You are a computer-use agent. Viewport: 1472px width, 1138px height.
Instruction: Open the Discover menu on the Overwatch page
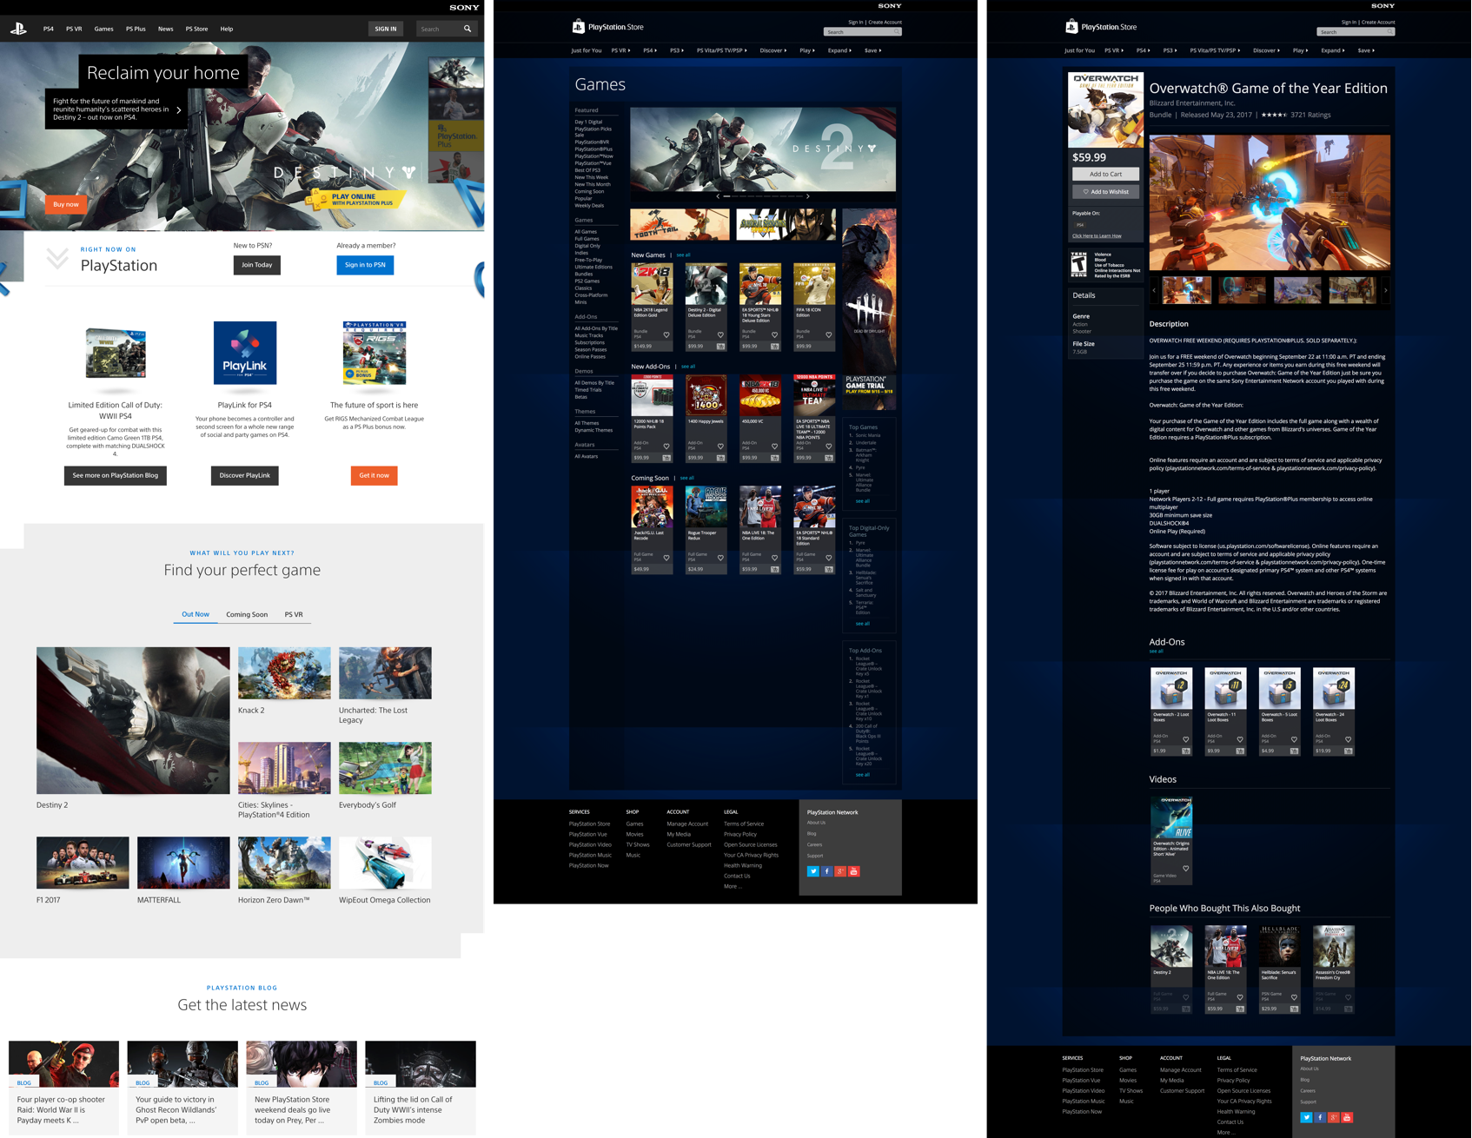(x=1266, y=50)
